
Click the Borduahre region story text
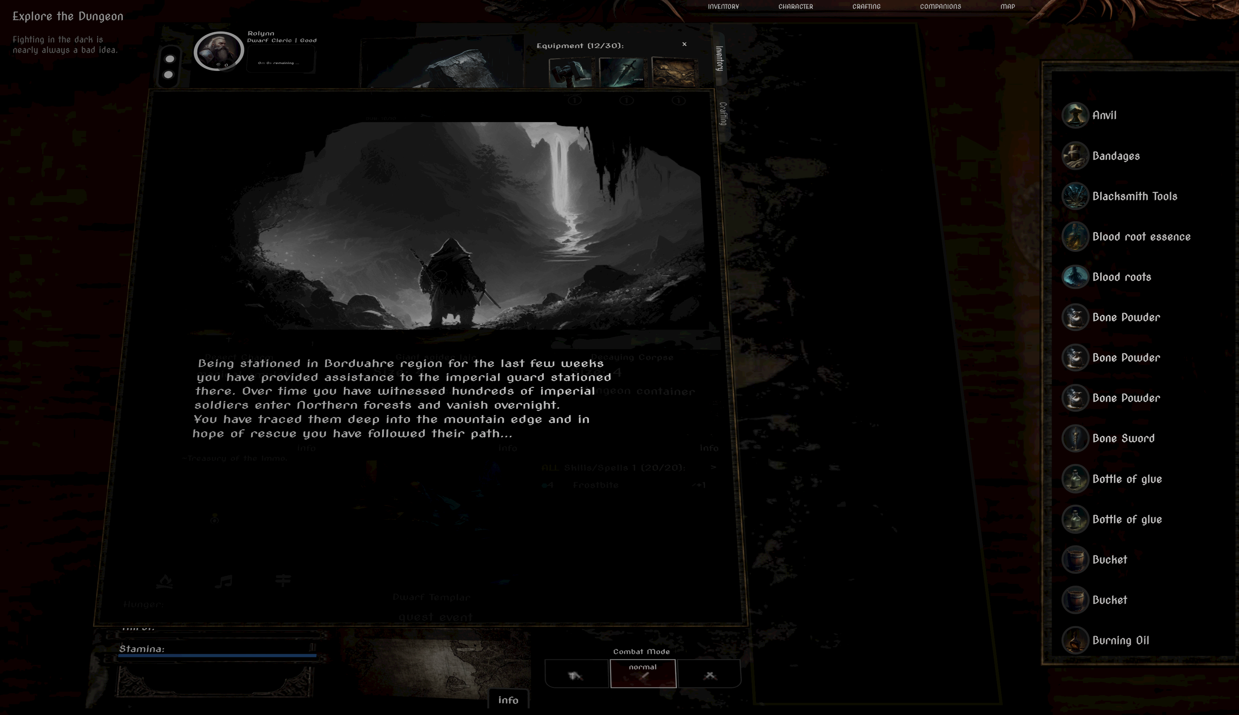[402, 398]
